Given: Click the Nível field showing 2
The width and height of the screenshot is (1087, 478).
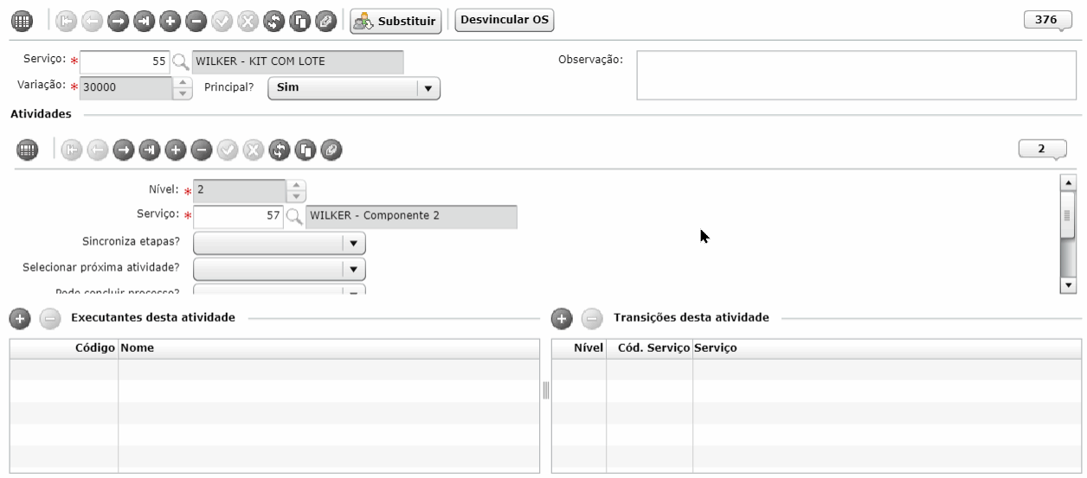Looking at the screenshot, I should pyautogui.click(x=240, y=189).
